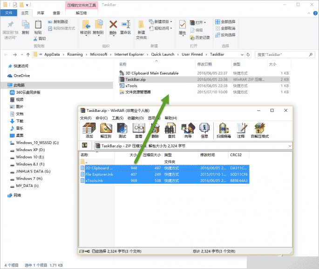Expand Explorer address bar history dropdown

[242, 55]
